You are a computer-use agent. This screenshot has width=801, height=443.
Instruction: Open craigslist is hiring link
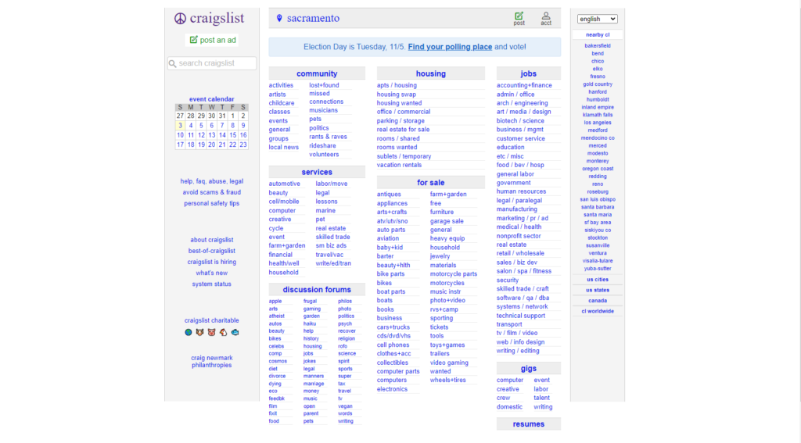coord(211,262)
